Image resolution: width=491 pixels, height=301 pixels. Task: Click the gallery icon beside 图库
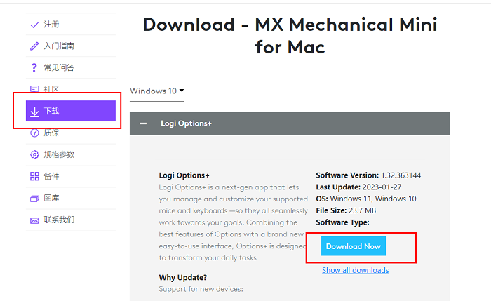tap(34, 199)
